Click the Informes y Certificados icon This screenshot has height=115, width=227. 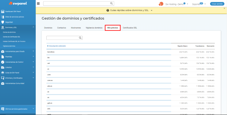point(3,78)
